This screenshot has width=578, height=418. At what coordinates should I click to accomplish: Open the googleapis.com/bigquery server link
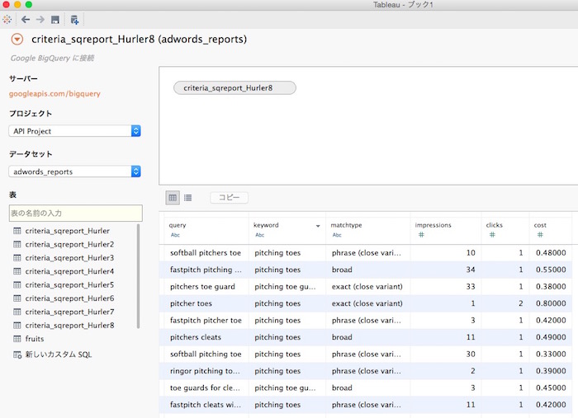[x=54, y=94]
